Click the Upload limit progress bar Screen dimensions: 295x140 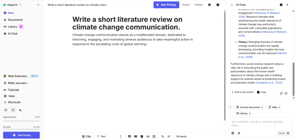[21, 121]
